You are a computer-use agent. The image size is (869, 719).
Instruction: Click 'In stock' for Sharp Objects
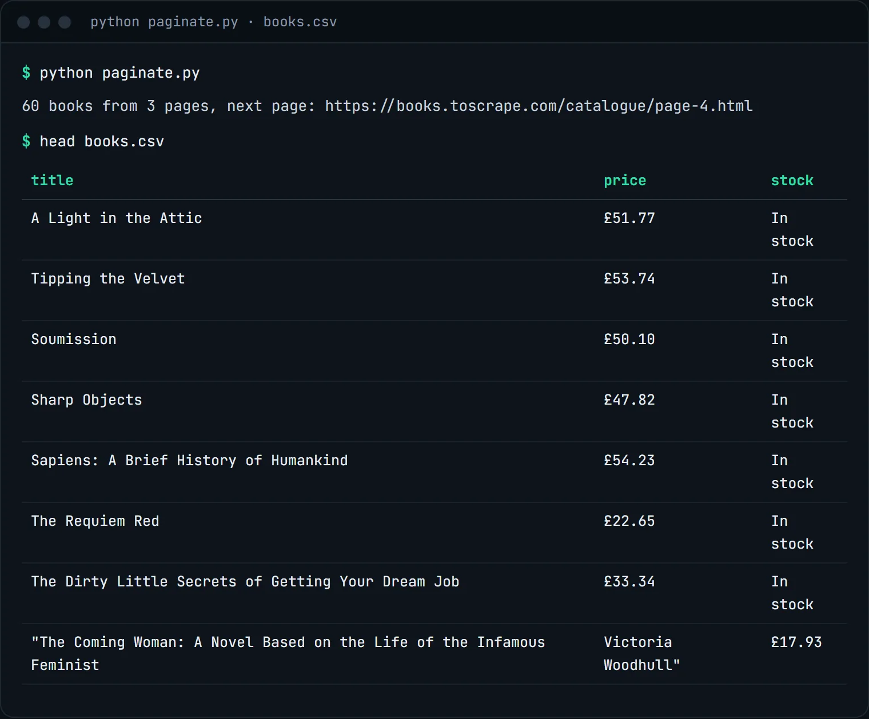click(792, 412)
